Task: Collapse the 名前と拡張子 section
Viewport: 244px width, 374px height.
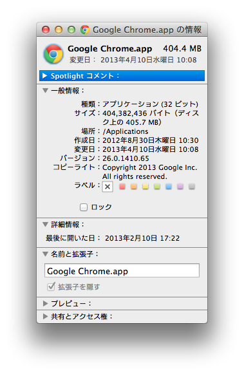Action: tap(45, 254)
